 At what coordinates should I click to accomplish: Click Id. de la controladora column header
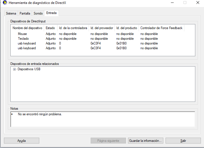click(73, 28)
